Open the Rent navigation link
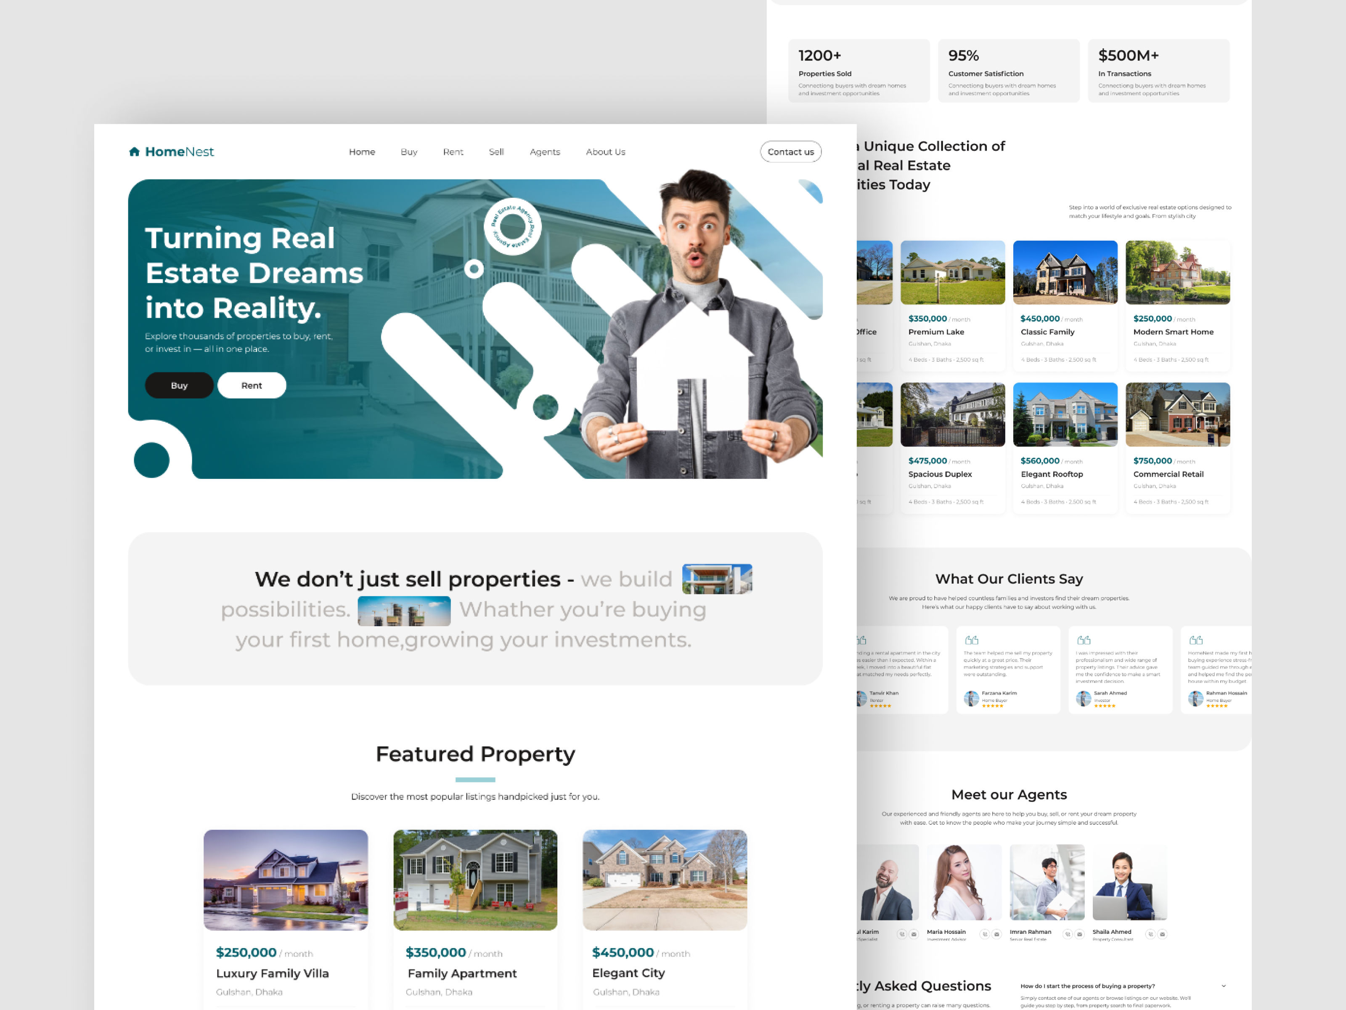This screenshot has height=1010, width=1346. [x=453, y=151]
